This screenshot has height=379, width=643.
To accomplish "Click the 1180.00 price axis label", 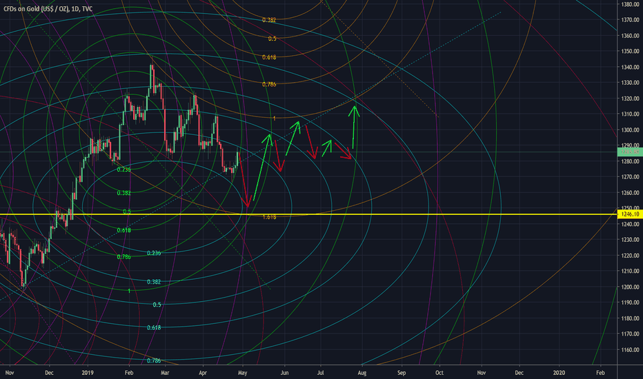I will coord(631,318).
